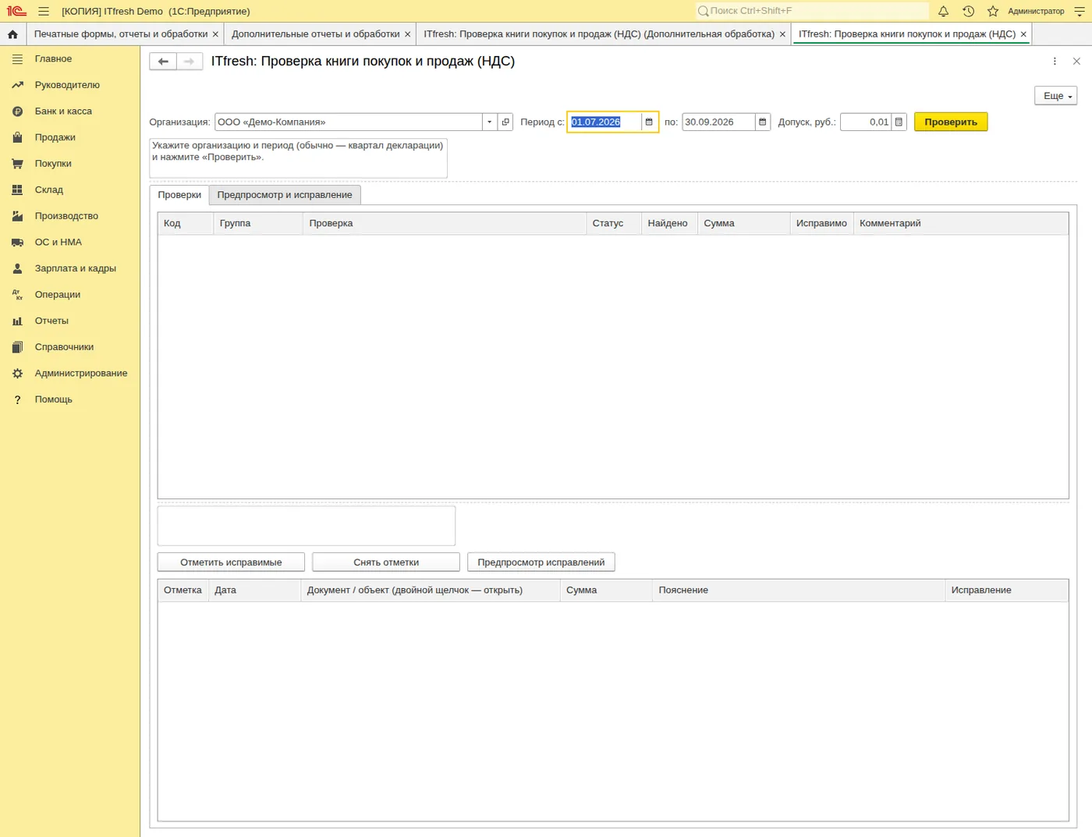Click the back navigation arrow
This screenshot has height=837, width=1092.
163,62
